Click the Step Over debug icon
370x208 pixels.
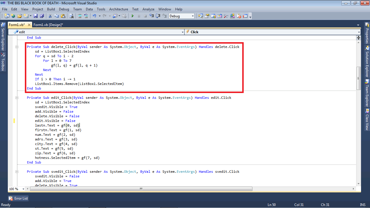(158, 16)
